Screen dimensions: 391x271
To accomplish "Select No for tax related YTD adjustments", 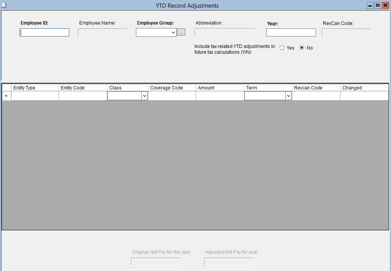I will pyautogui.click(x=302, y=48).
